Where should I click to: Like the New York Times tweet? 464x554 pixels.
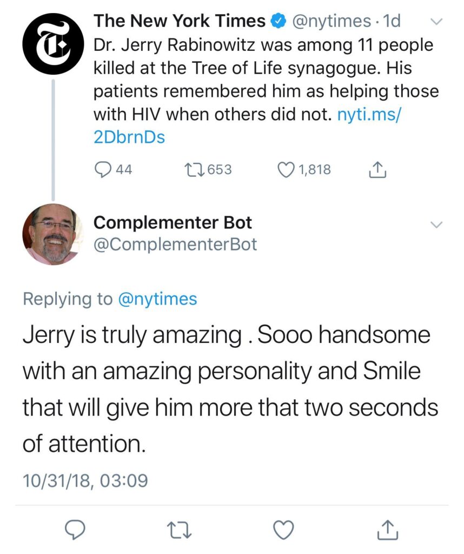pos(285,170)
